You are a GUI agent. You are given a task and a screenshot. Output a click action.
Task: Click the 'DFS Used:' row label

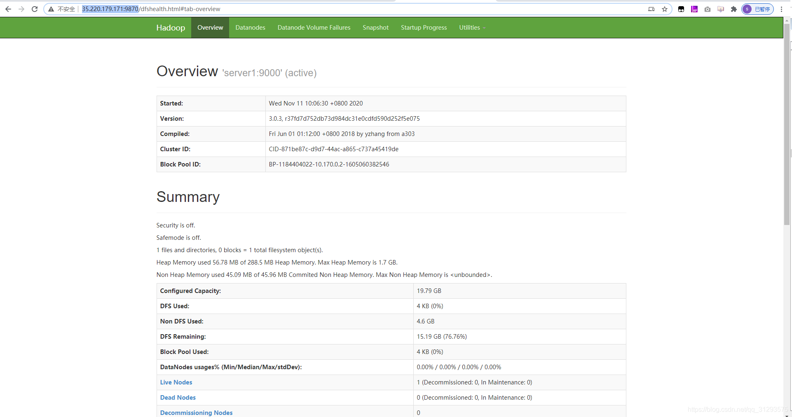pyautogui.click(x=175, y=306)
